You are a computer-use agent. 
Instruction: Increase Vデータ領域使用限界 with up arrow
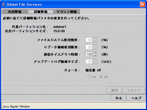95,46
